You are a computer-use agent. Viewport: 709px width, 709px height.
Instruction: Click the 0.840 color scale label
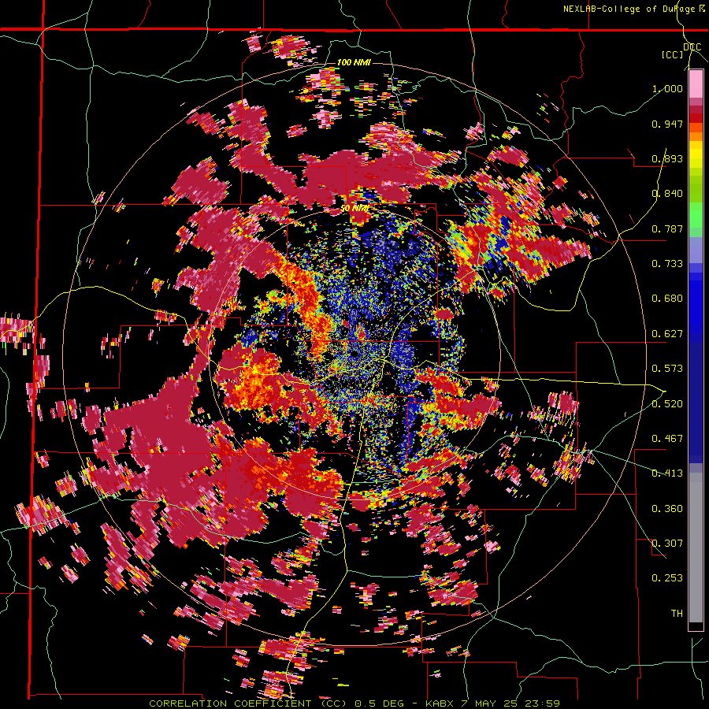(667, 194)
